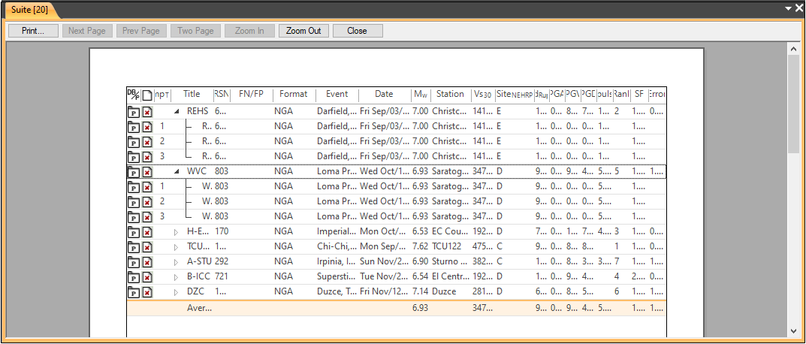The image size is (806, 344).
Task: Click the Format column header
Action: [x=293, y=94]
